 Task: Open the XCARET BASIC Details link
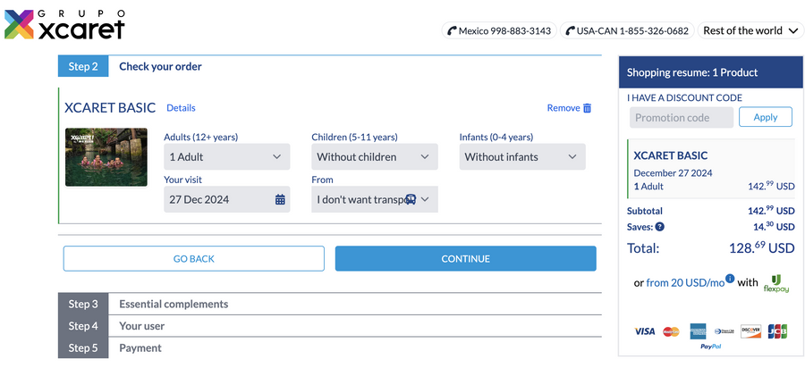(x=181, y=108)
